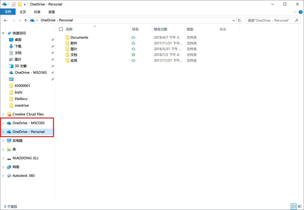Screen dimensions: 304x210
Task: Expand the OneDrive - Personal tree node
Action: click(3, 132)
